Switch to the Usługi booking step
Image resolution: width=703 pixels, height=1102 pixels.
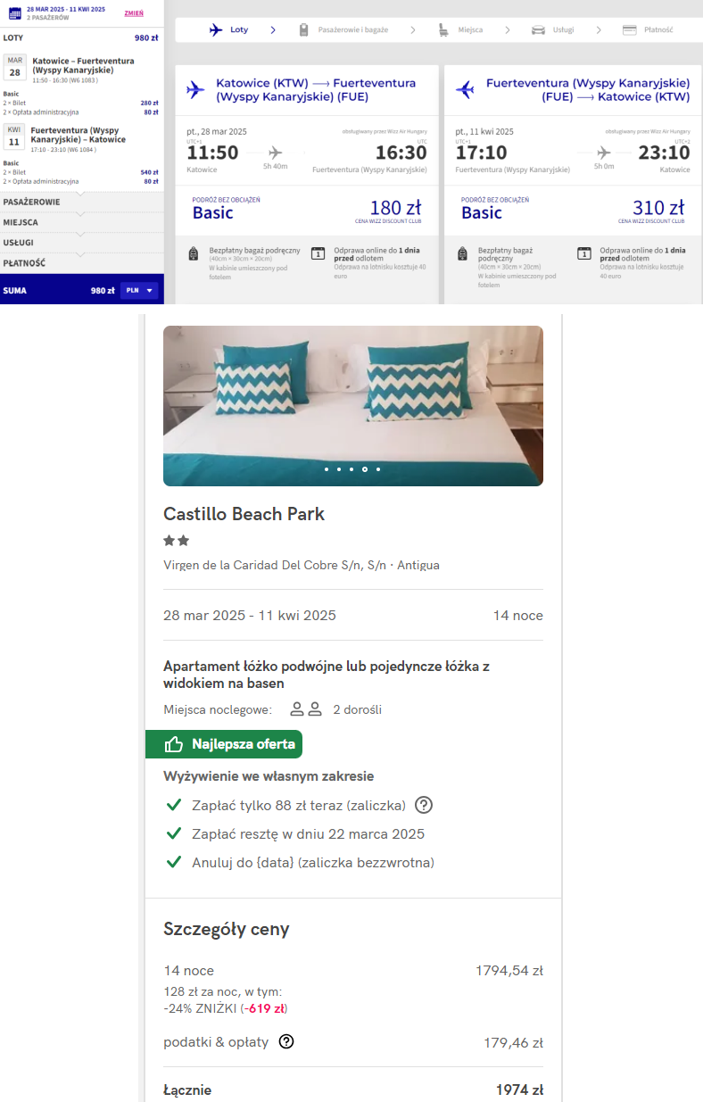point(560,29)
